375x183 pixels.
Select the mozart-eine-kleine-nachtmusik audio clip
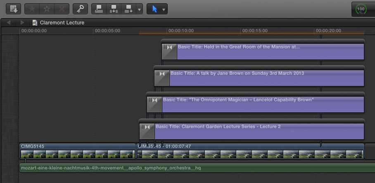197,168
